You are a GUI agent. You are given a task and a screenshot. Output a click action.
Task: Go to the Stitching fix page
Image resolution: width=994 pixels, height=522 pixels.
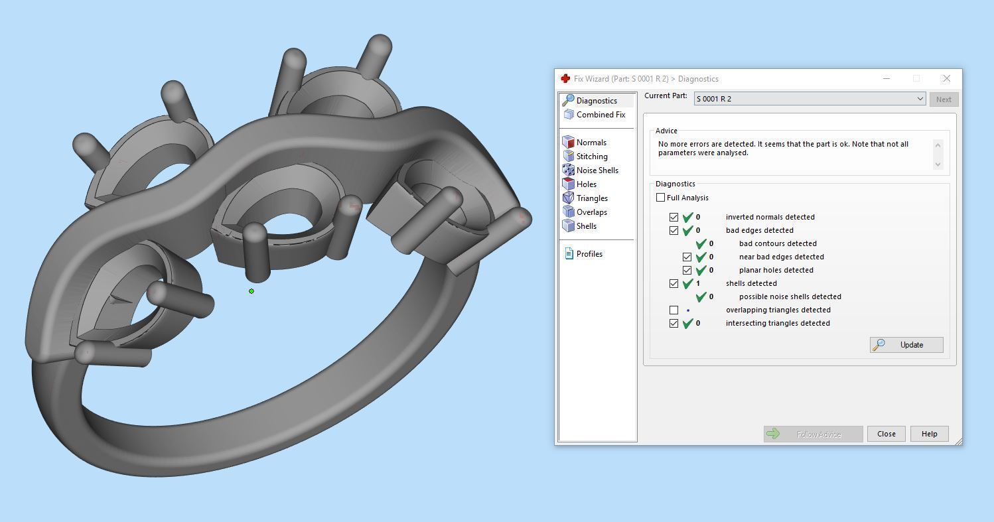click(592, 157)
